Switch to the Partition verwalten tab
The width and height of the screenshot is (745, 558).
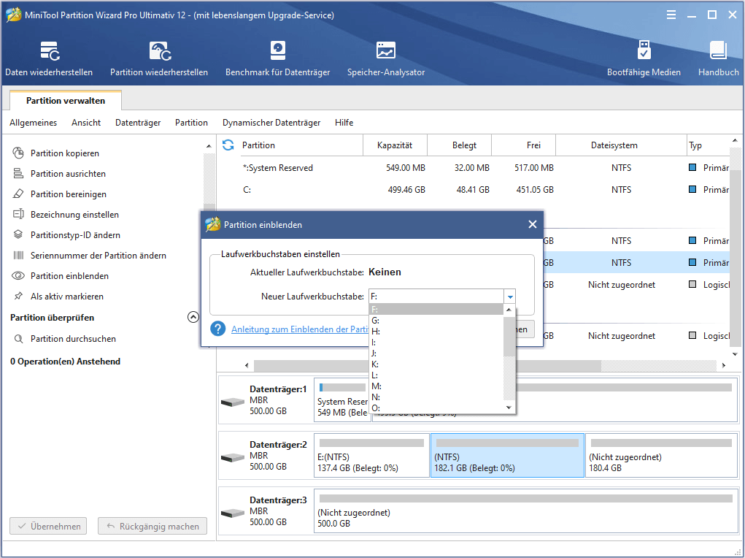tap(65, 99)
